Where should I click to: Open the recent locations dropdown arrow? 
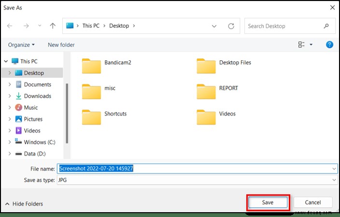coord(40,26)
